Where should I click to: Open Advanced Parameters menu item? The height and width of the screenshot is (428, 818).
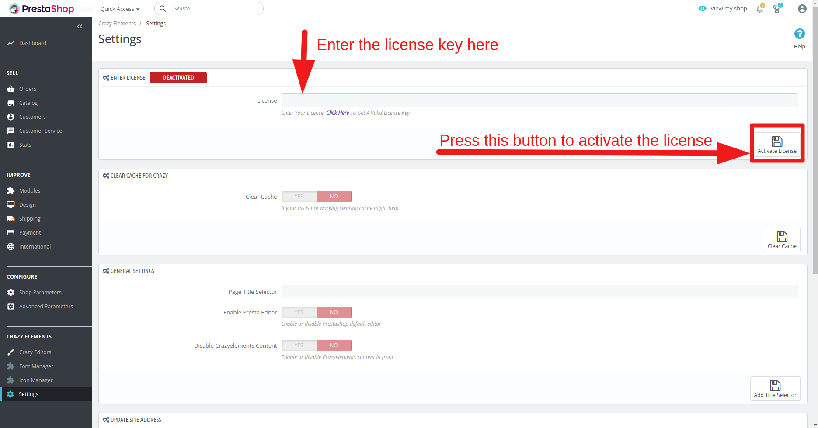pyautogui.click(x=46, y=306)
